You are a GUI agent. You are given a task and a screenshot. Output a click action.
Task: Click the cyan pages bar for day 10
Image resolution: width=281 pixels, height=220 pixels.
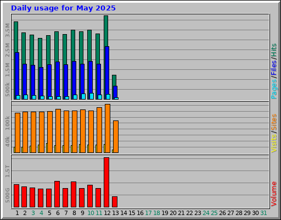92,96
